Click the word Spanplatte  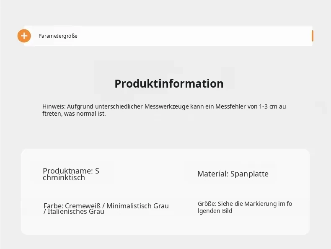(x=249, y=174)
